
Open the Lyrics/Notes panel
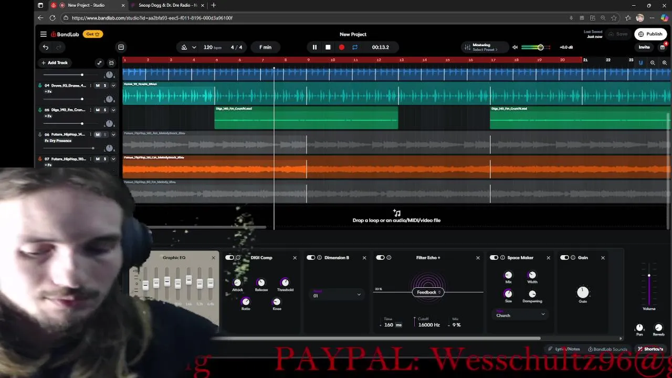[x=564, y=349]
